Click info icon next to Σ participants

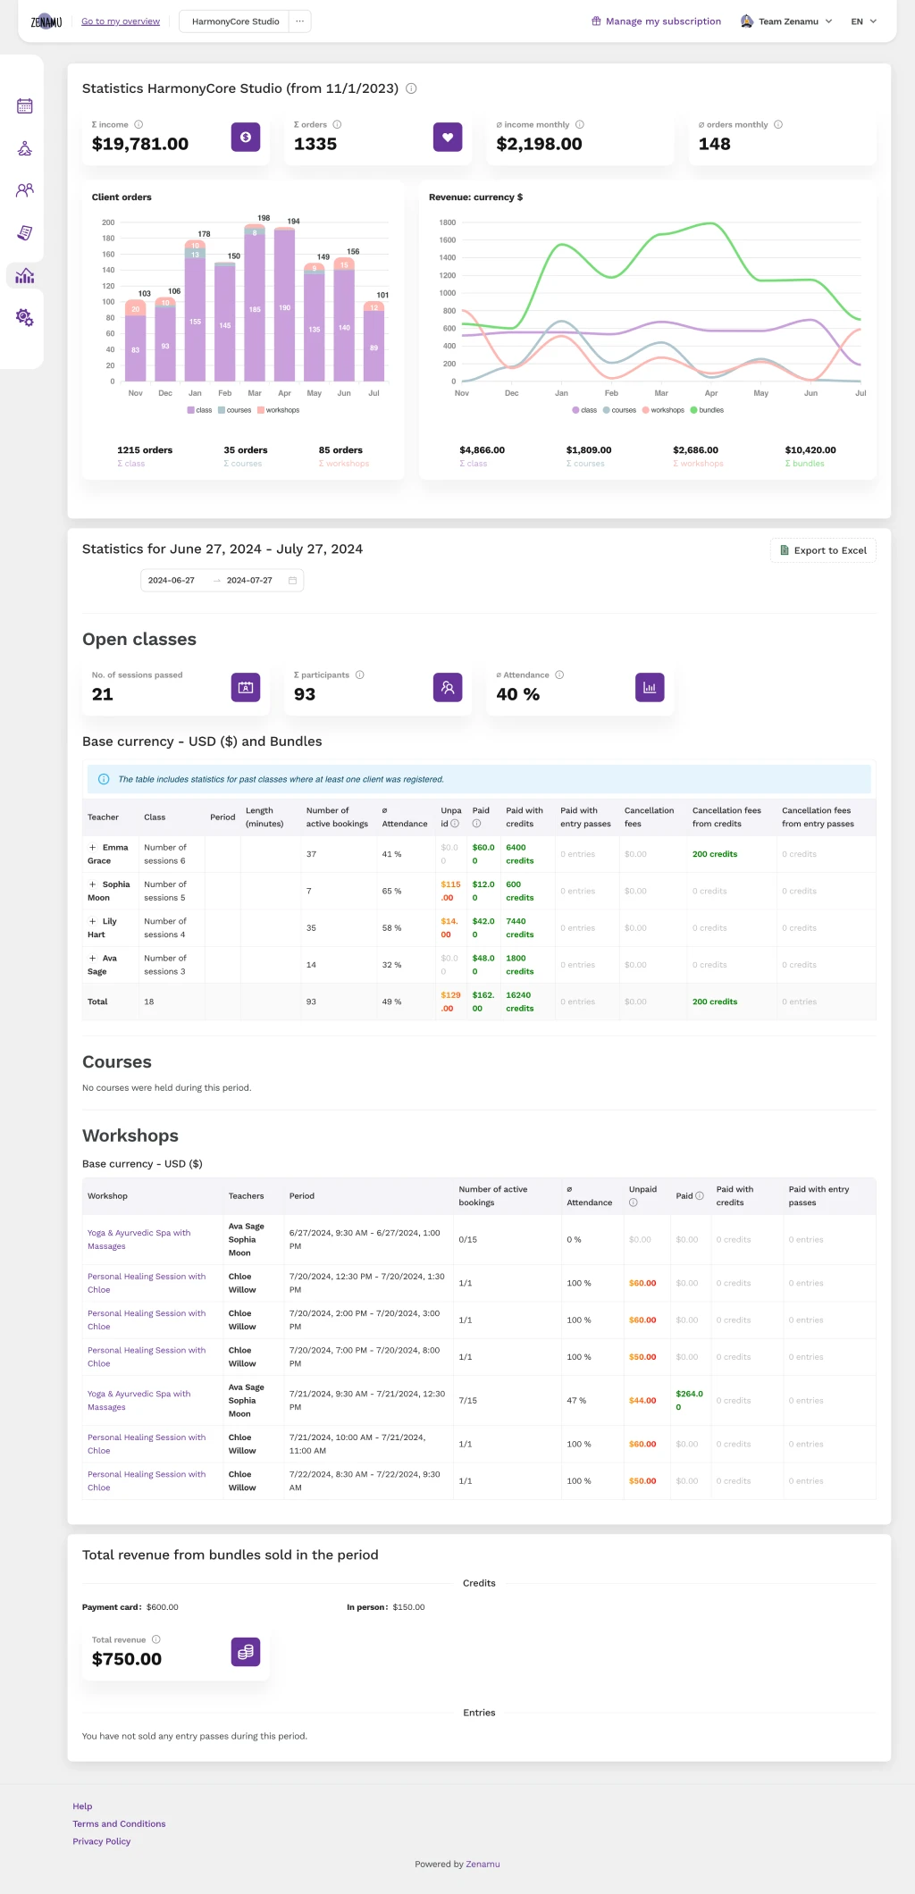click(360, 675)
